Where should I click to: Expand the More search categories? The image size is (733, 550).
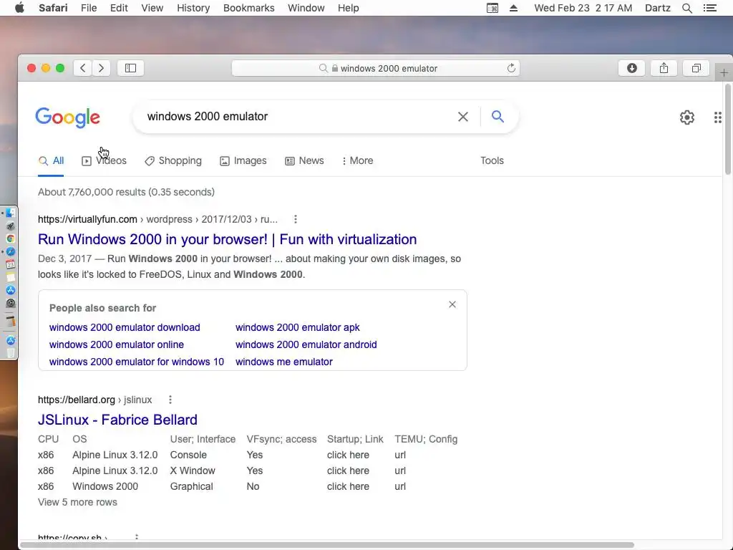click(x=358, y=160)
